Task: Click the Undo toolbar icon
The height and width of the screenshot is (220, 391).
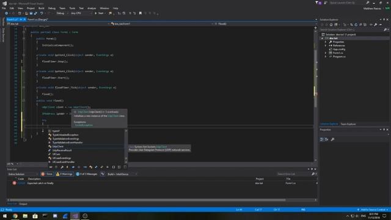Action: click(42, 13)
